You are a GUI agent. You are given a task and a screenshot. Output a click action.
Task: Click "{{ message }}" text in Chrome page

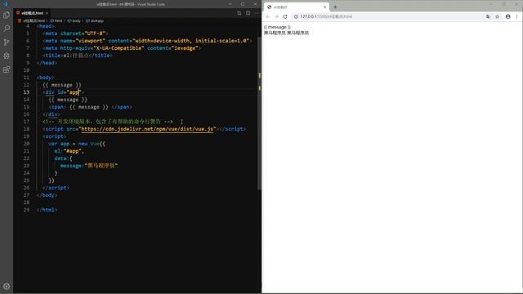pos(277,27)
